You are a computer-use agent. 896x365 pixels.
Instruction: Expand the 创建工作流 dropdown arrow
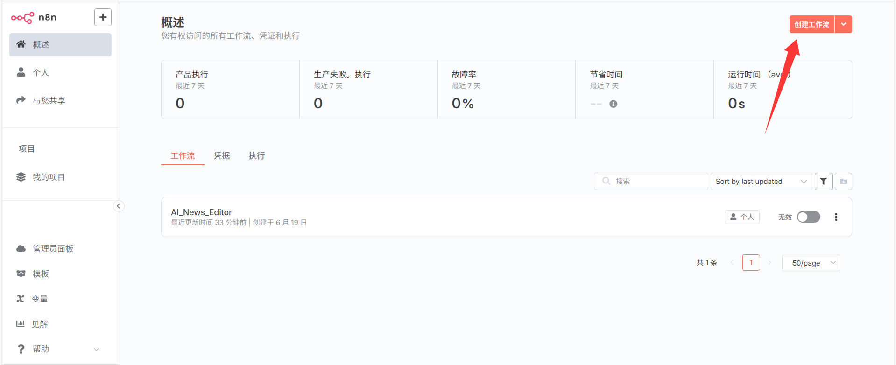tap(843, 24)
